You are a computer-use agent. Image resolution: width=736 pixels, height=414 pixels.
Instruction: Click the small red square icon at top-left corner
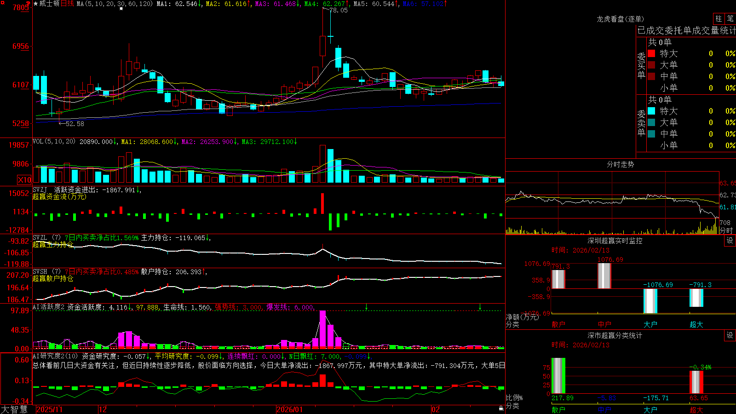pyautogui.click(x=1, y=1)
